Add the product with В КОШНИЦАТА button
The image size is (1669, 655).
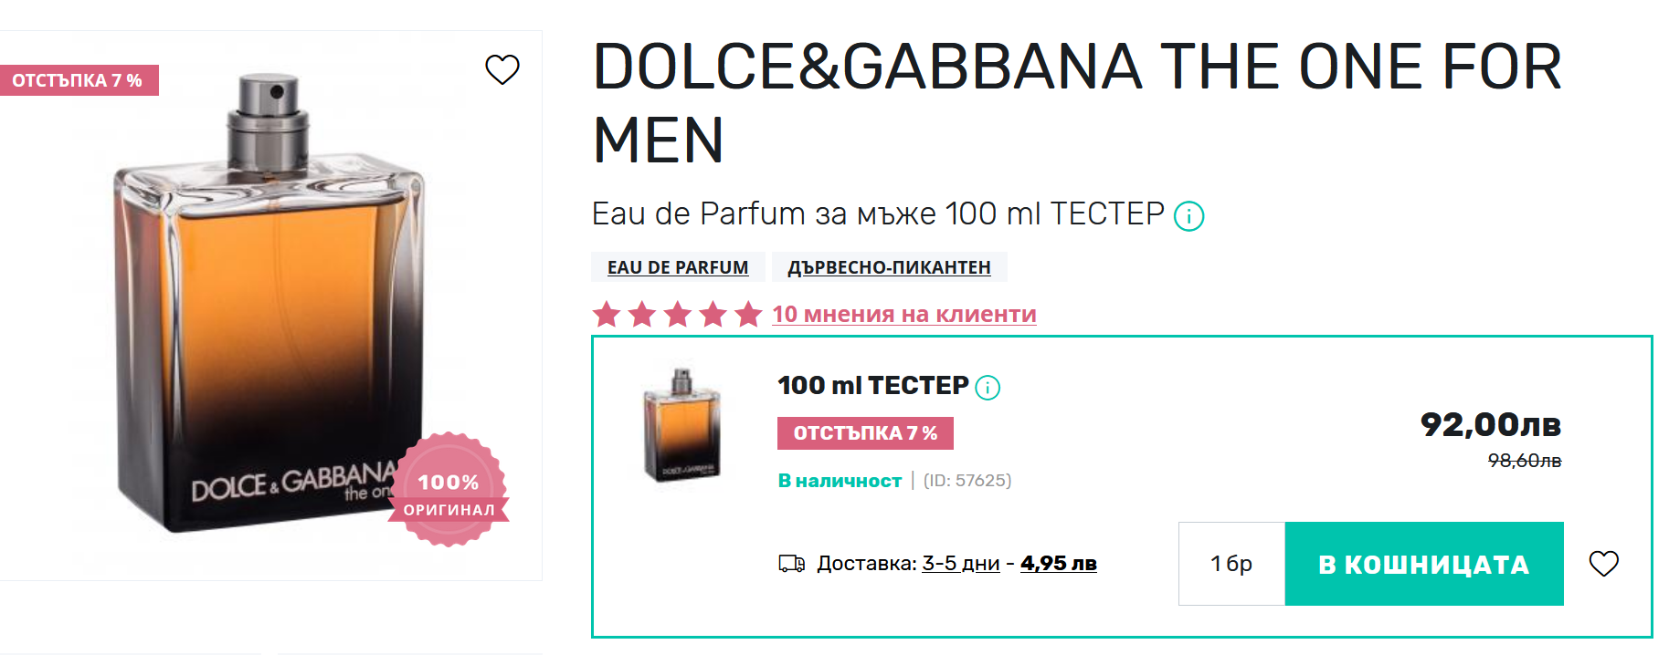[1423, 564]
